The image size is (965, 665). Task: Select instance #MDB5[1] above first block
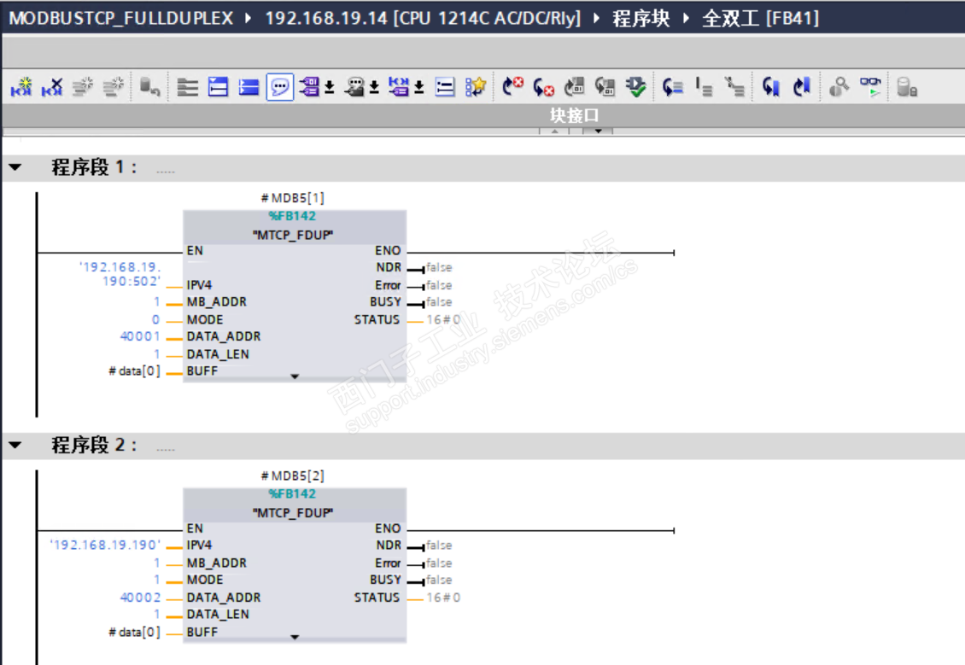[x=292, y=198]
